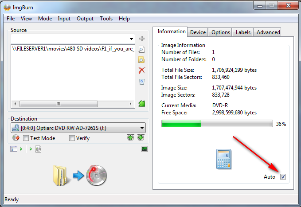Click the recycle bin clear list icon
Image resolution: width=301 pixels, height=207 pixels.
coord(142,82)
